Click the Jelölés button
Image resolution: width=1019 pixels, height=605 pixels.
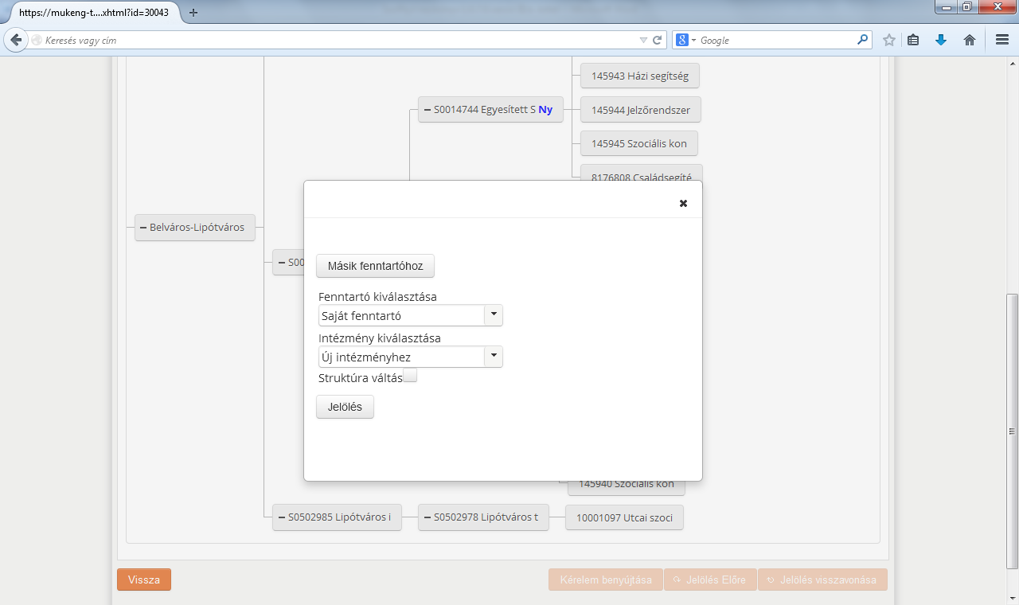(x=345, y=407)
